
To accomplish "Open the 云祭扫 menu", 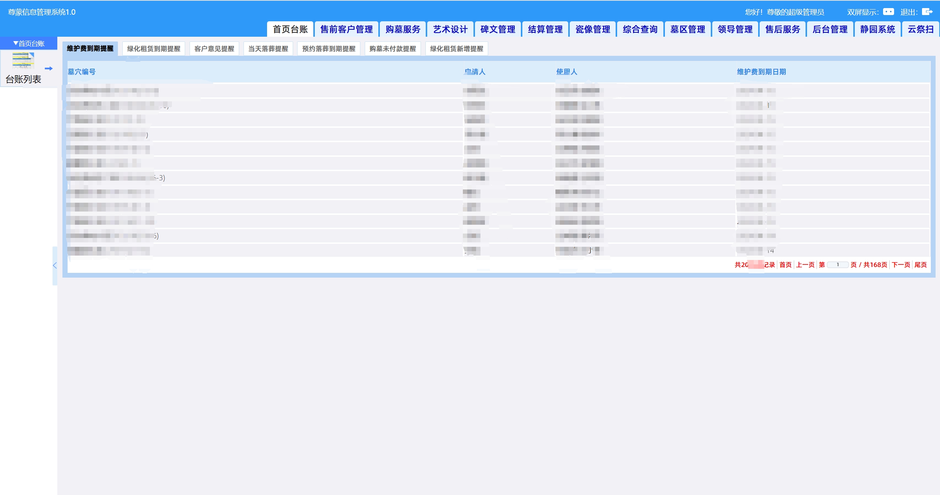I will 921,29.
